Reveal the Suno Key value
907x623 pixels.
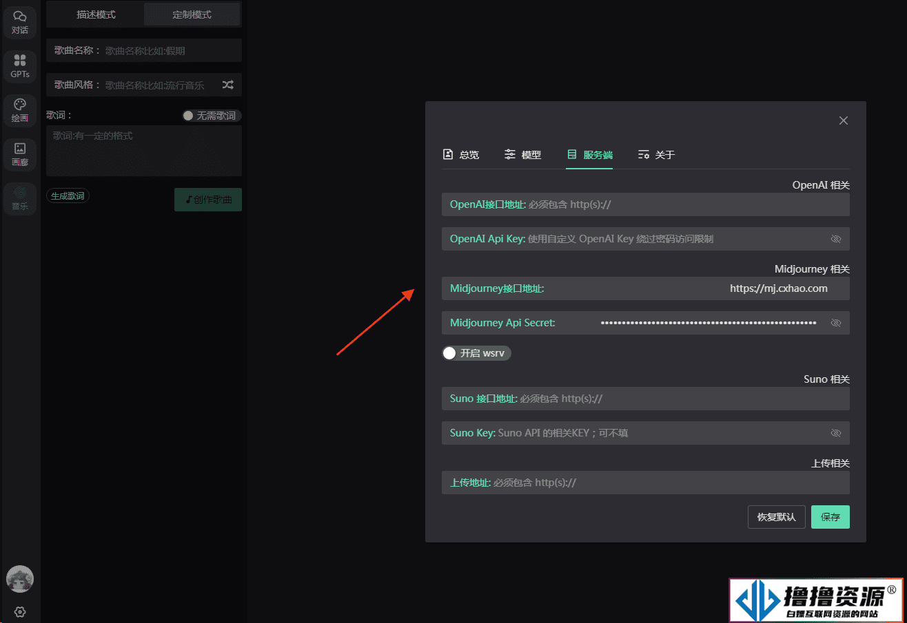tap(836, 433)
